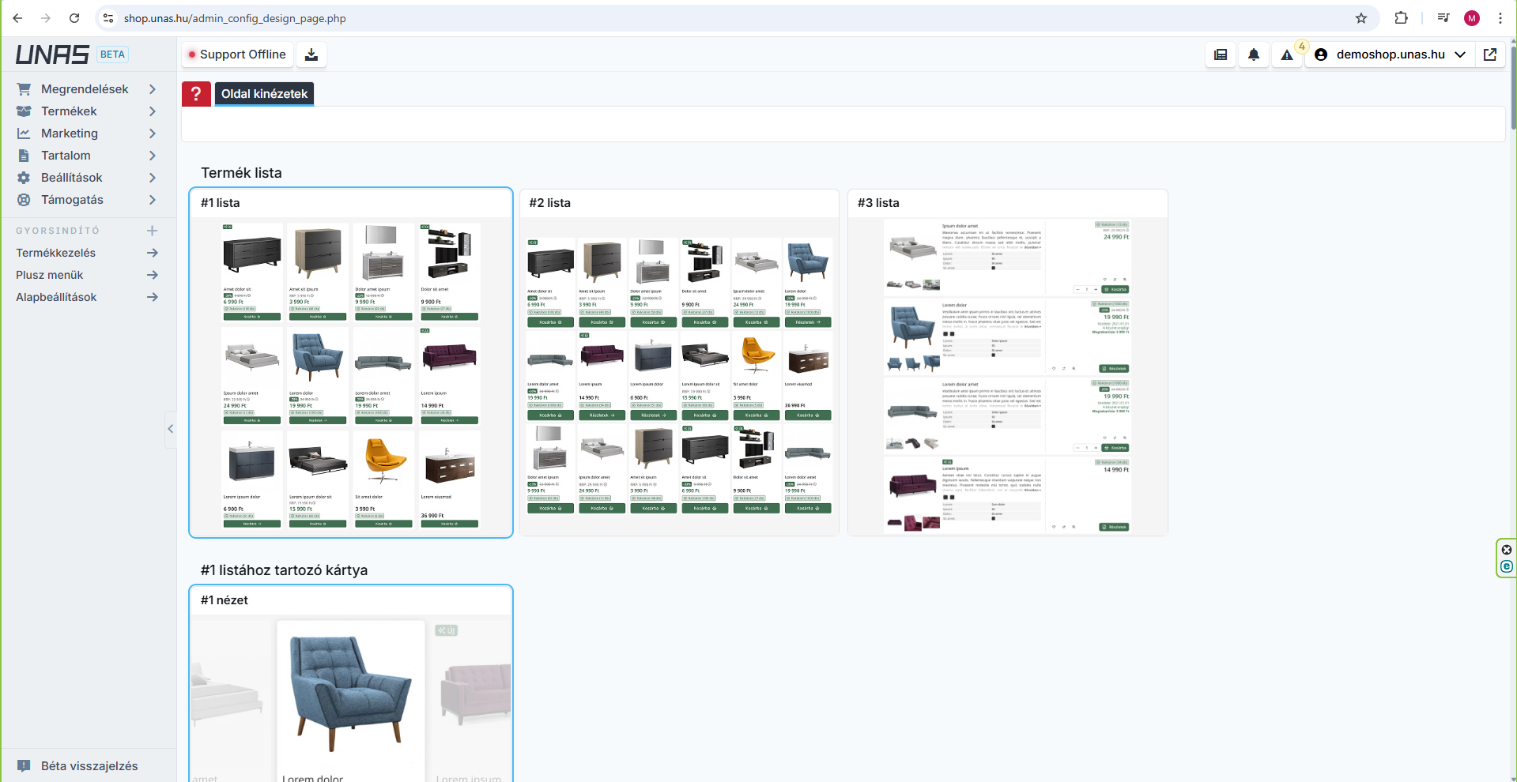Click the browser extensions puzzle icon
This screenshot has height=782, width=1517.
point(1401,18)
